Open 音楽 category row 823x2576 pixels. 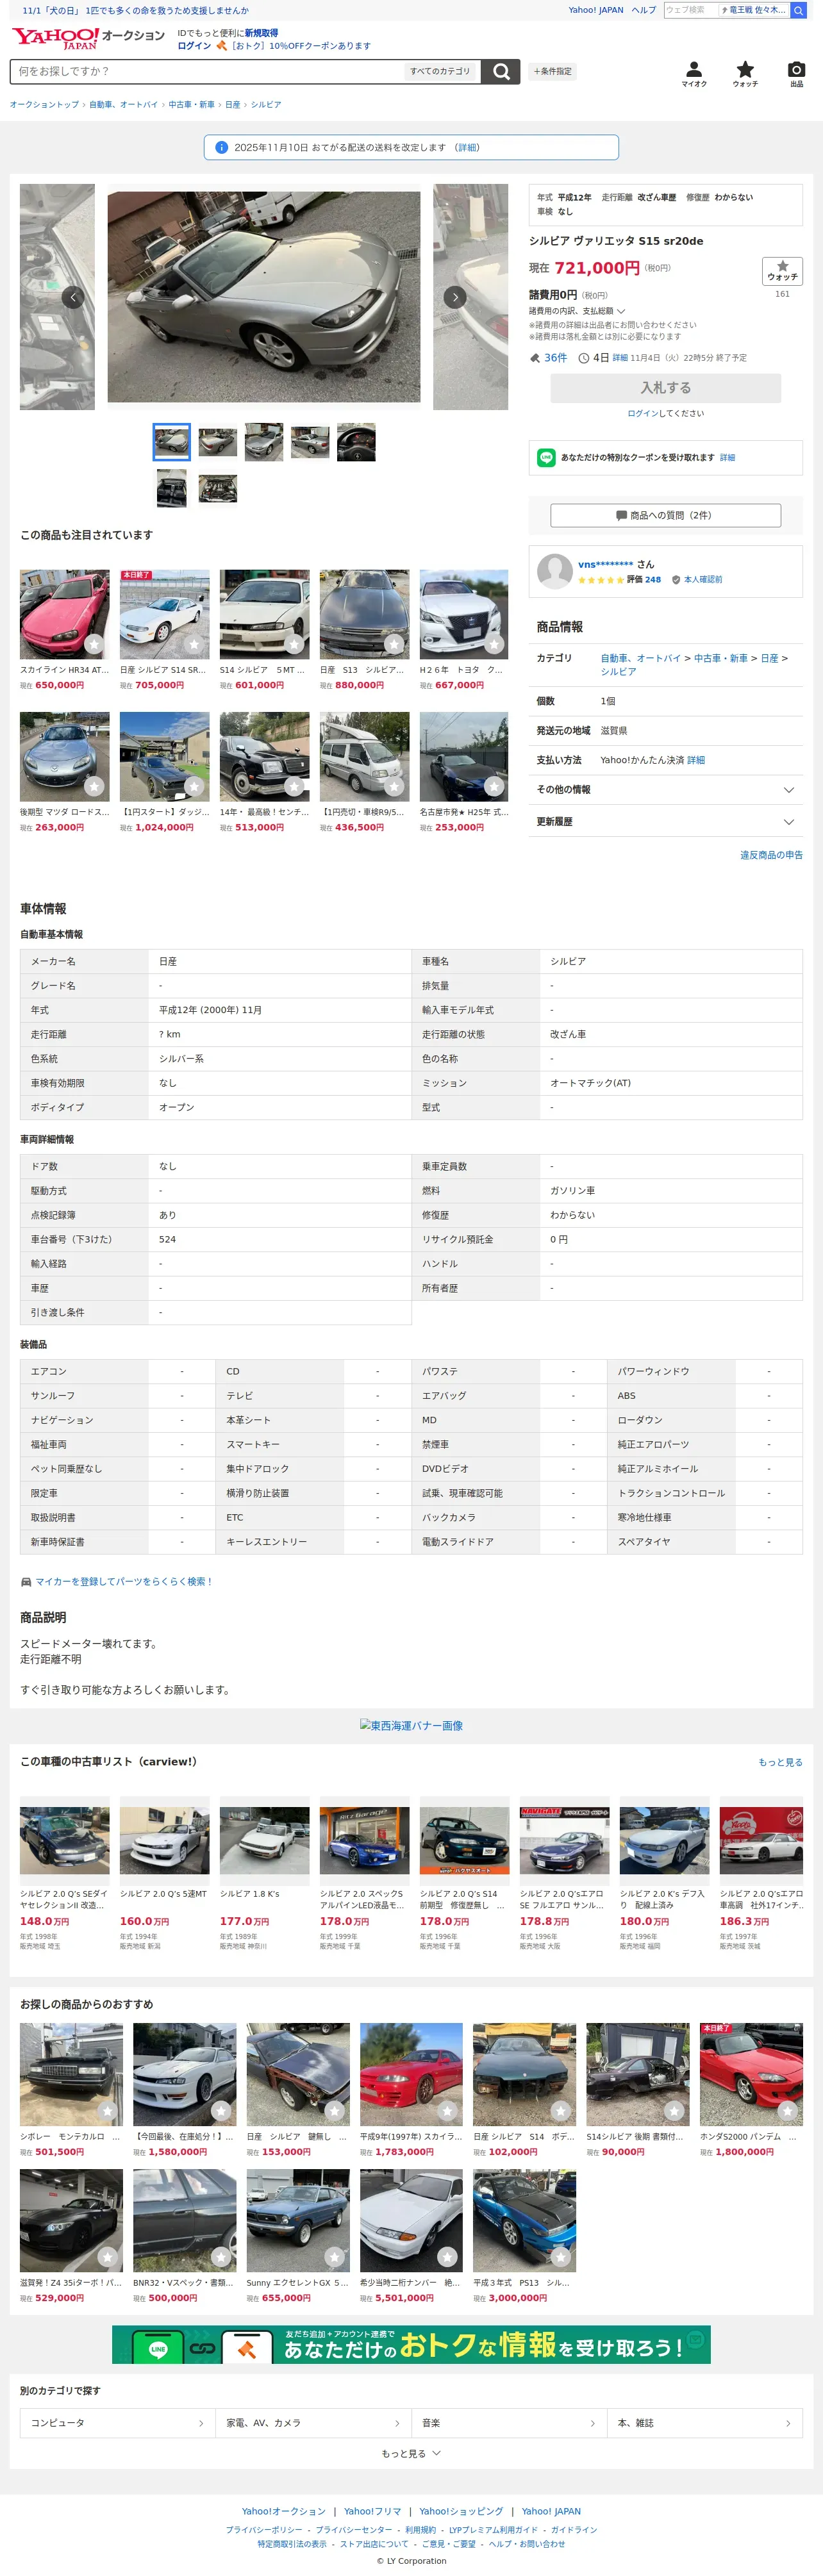[509, 2423]
